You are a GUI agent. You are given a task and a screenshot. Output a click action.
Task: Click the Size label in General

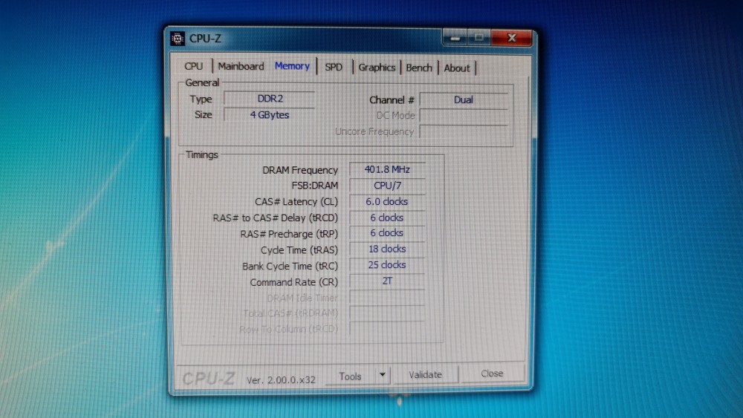tap(204, 114)
